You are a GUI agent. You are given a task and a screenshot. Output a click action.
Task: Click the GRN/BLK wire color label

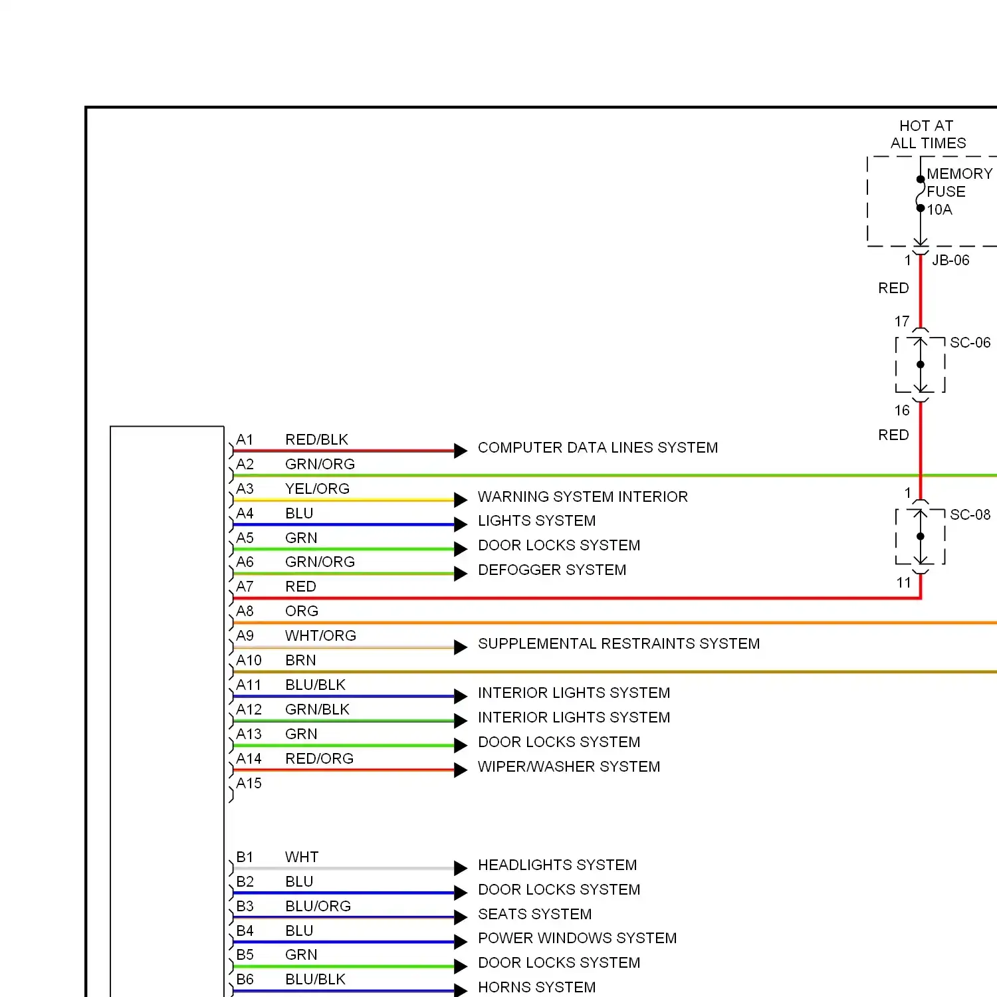[x=317, y=709]
